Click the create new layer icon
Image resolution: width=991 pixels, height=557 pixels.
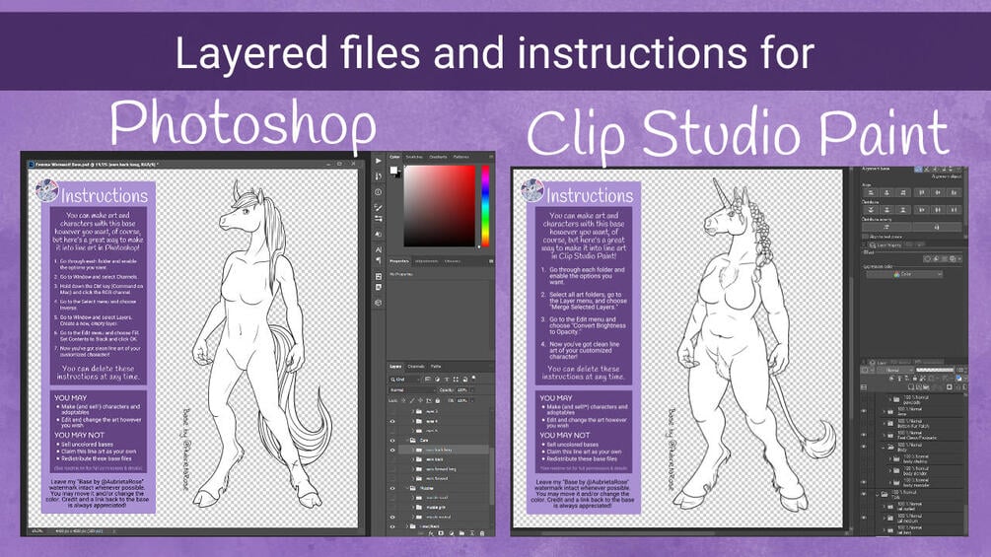[x=472, y=533]
